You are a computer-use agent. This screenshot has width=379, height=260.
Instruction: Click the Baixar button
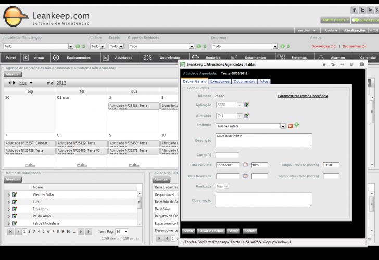[233, 231]
